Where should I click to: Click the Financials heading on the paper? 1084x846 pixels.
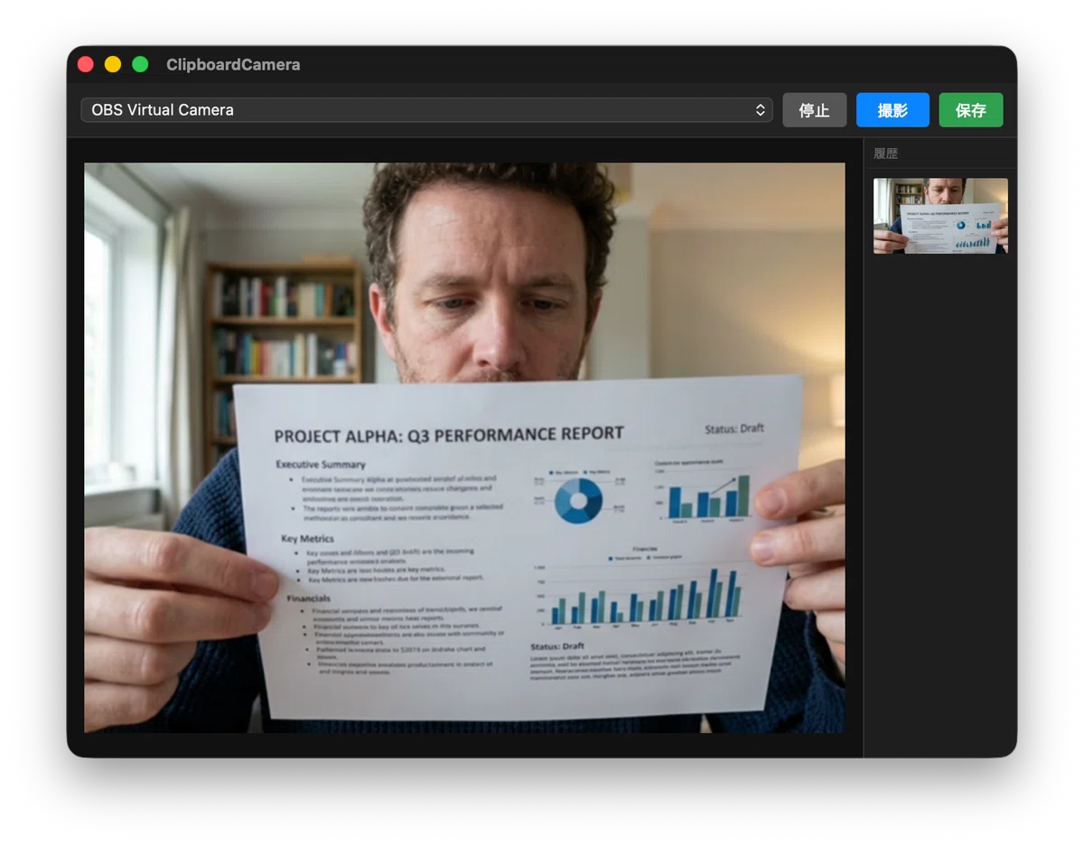(x=309, y=599)
